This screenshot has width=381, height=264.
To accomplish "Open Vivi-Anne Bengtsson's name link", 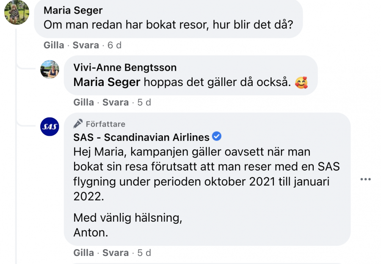I will (125, 67).
